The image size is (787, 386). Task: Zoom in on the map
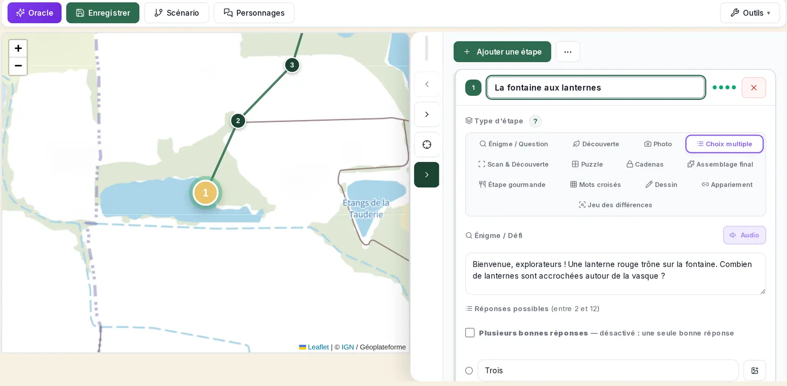(18, 49)
